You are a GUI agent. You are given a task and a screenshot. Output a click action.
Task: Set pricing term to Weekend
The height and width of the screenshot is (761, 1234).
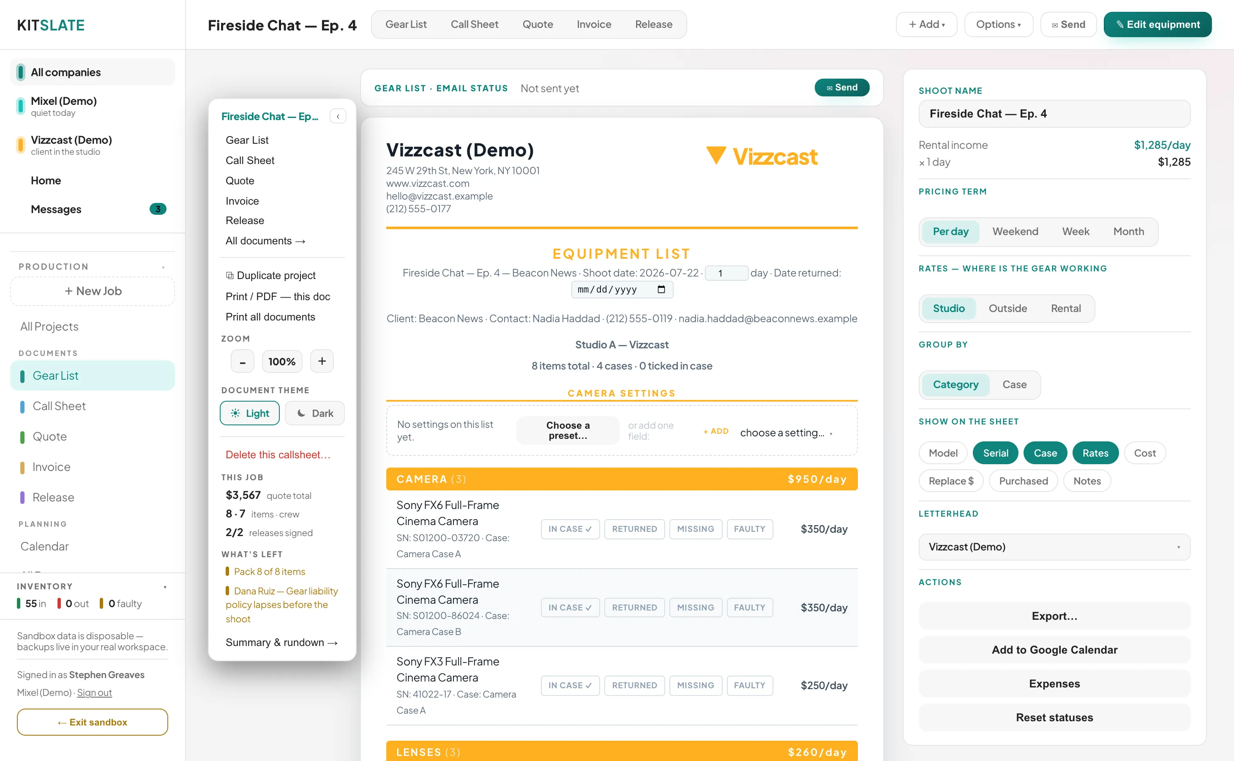click(1015, 232)
